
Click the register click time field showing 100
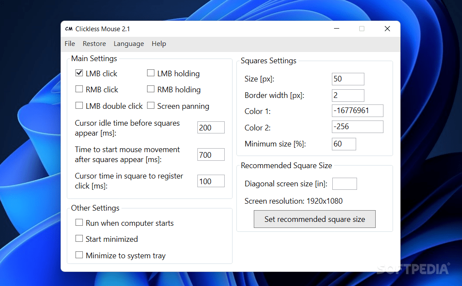coord(211,181)
